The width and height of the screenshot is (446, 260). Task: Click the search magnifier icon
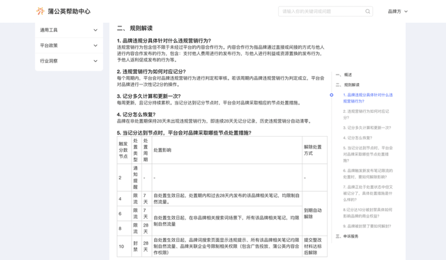click(367, 11)
